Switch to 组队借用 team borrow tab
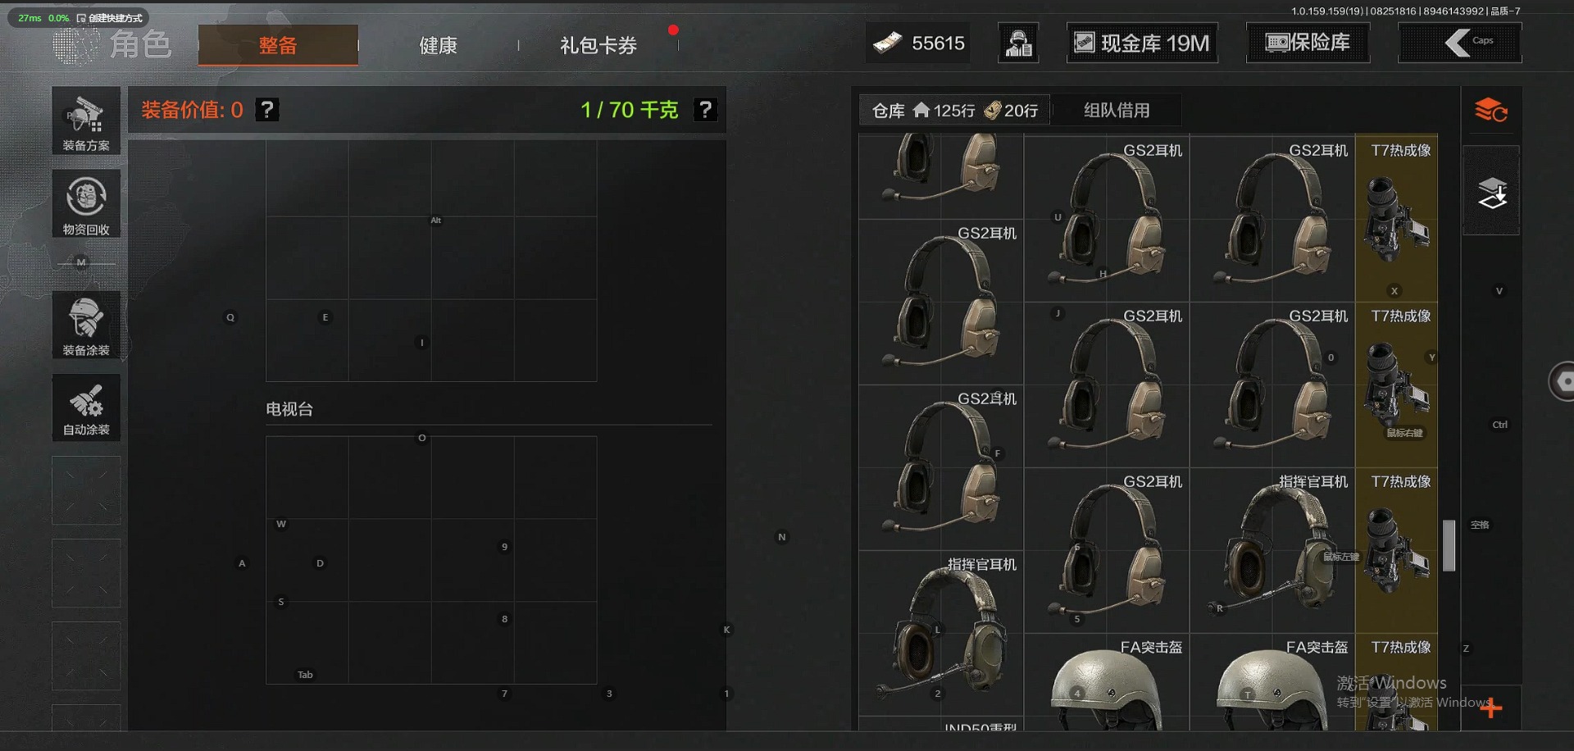Viewport: 1574px width, 751px height. click(x=1117, y=110)
